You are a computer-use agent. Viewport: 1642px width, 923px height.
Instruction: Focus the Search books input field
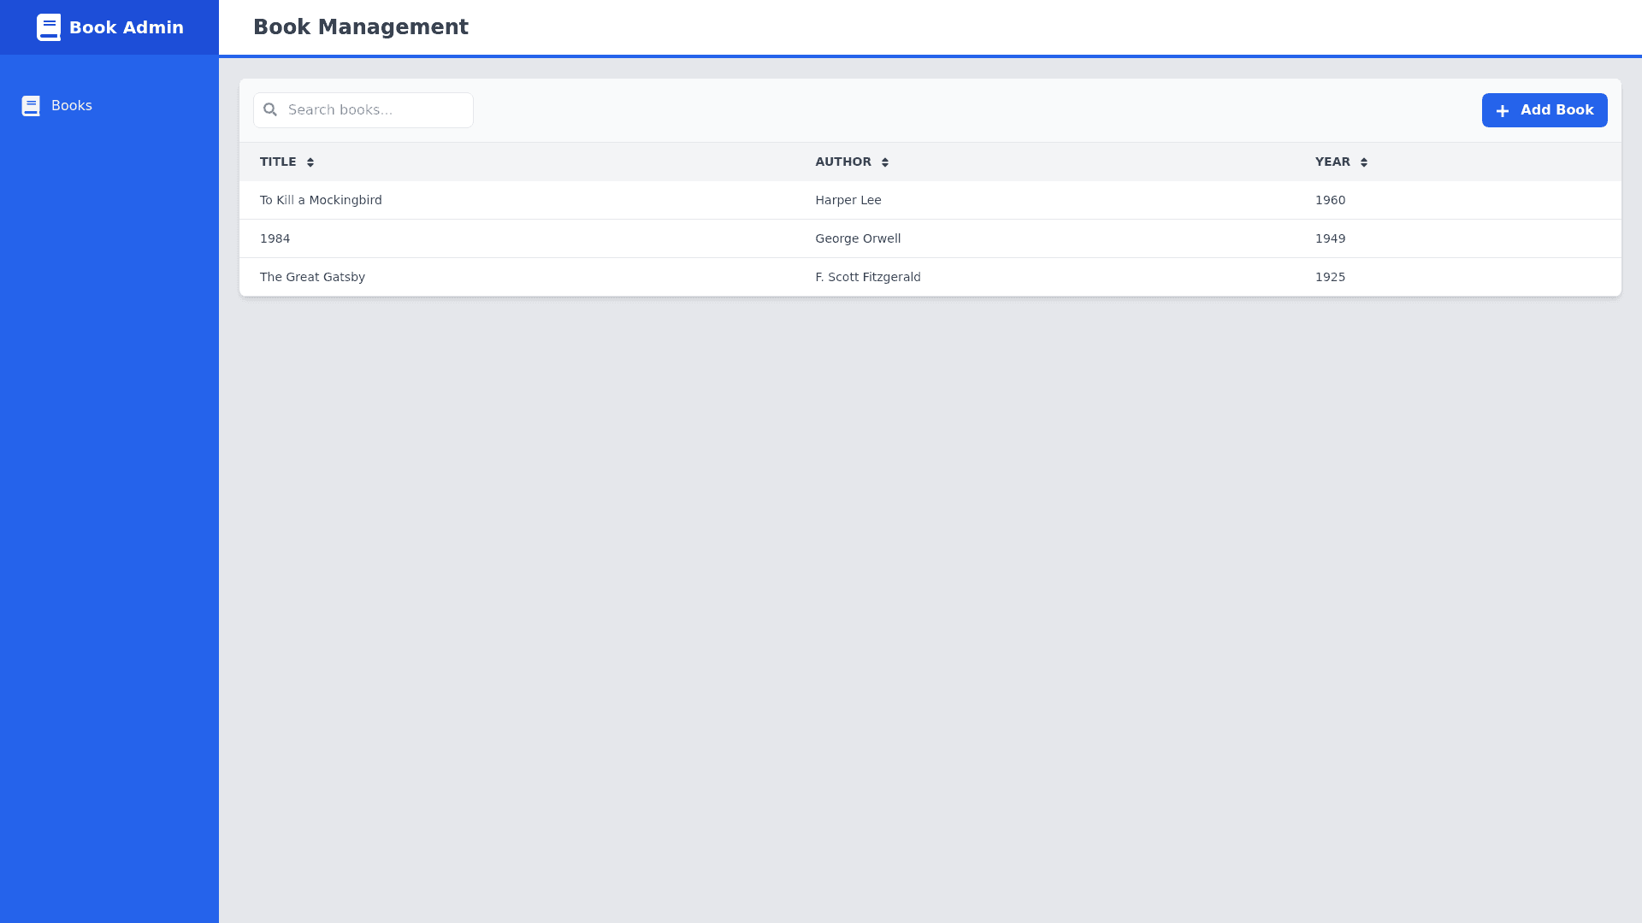[376, 110]
